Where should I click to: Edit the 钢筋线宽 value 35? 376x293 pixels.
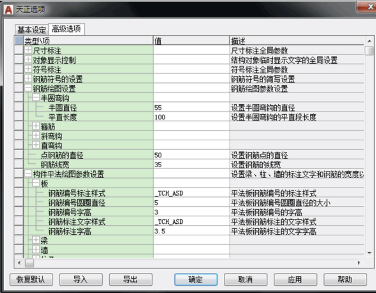[191, 165]
